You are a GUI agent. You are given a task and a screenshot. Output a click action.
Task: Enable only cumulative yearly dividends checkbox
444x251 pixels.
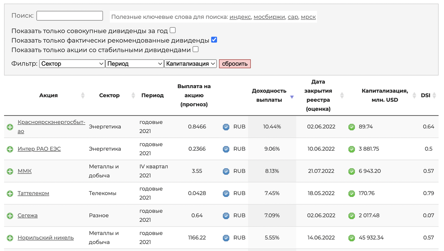pos(172,30)
